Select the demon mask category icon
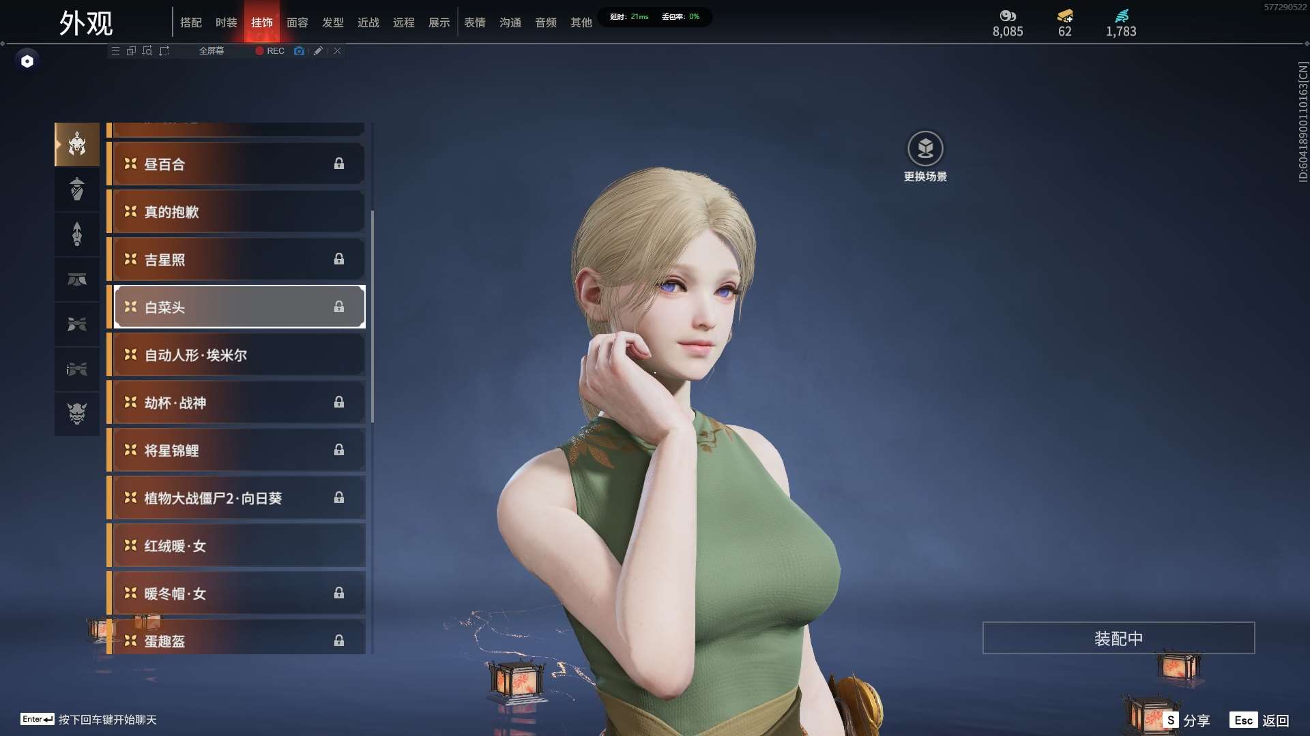The height and width of the screenshot is (736, 1310). (x=76, y=414)
